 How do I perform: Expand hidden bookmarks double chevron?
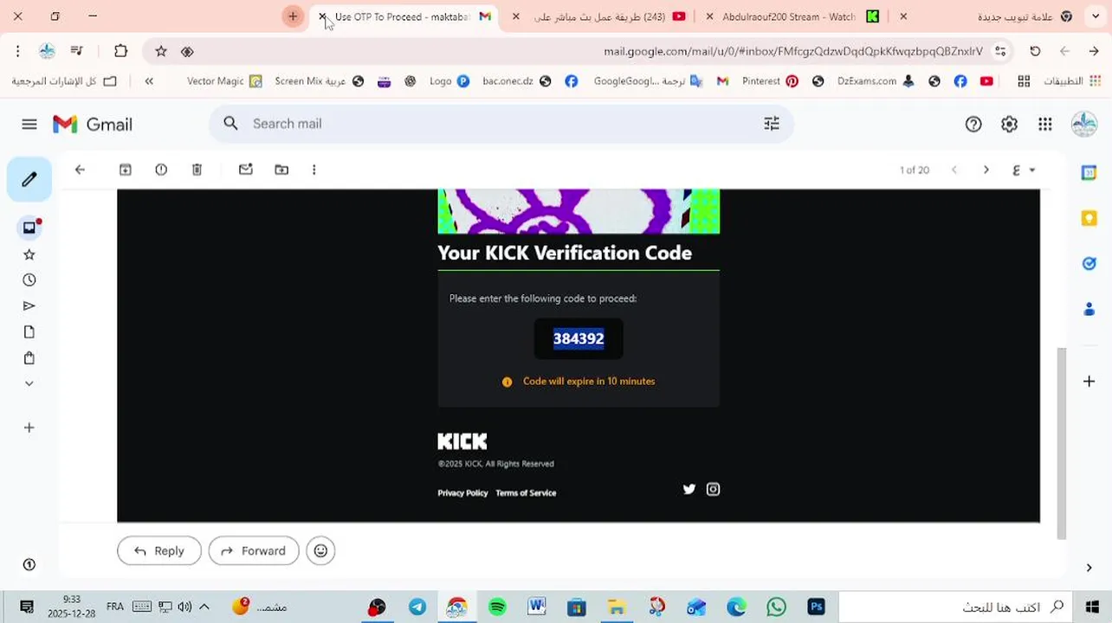pos(149,81)
